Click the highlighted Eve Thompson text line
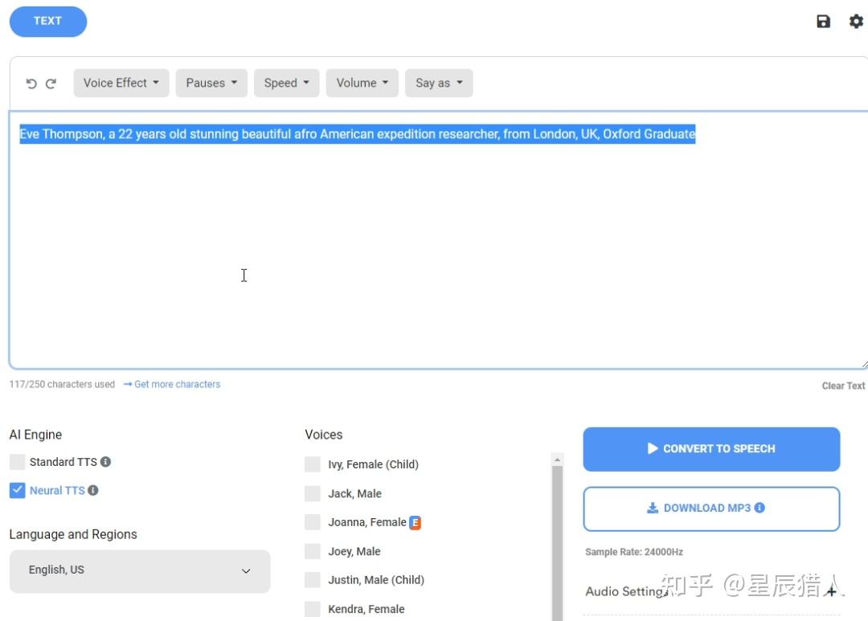Screen dimensions: 868x621 click(x=358, y=134)
